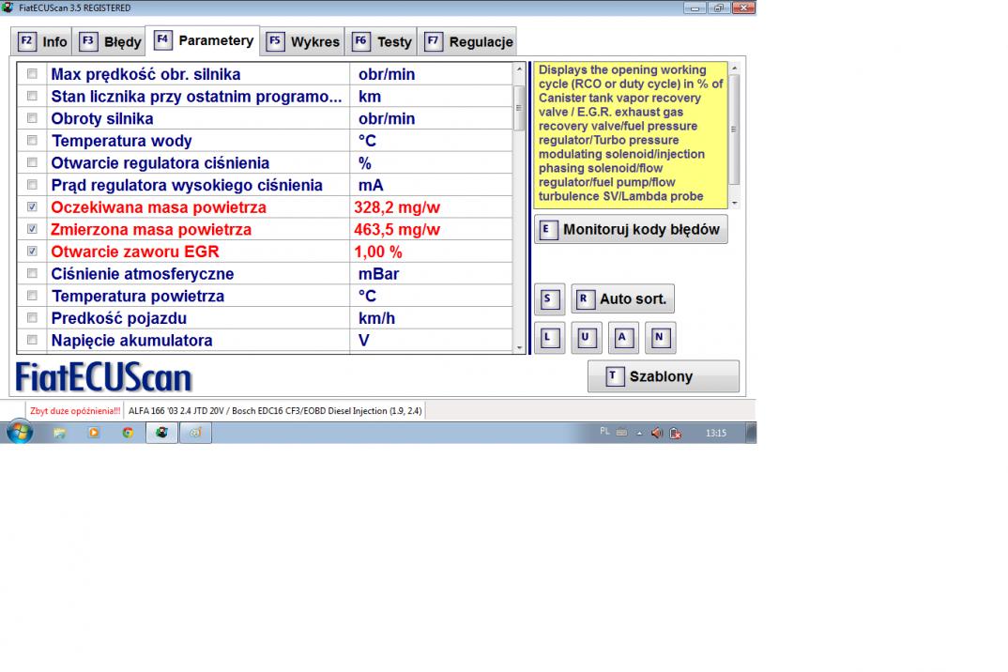Click the Zmierzona masa powietrza label

coord(151,230)
